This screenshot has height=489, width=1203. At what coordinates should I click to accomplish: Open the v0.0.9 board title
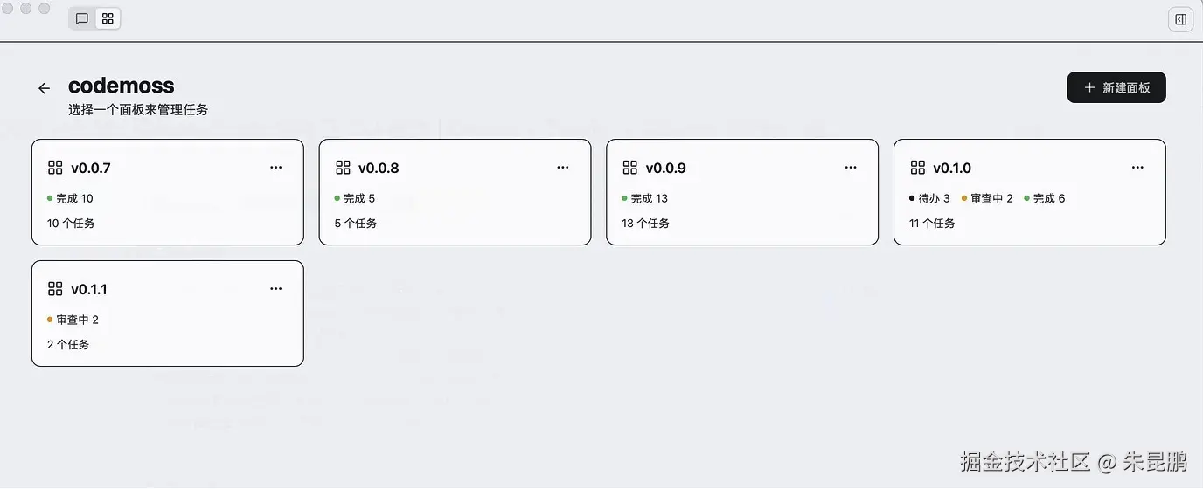pos(666,169)
